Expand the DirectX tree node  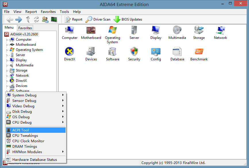[x=7, y=81]
